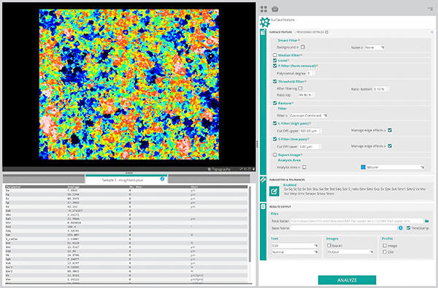Click the info icon beside Base Name
The width and height of the screenshot is (438, 288).
click(401, 228)
